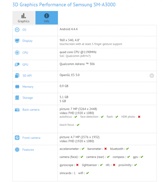Click the Memory label
Viewport: 168px width, 182px height.
click(x=28, y=87)
